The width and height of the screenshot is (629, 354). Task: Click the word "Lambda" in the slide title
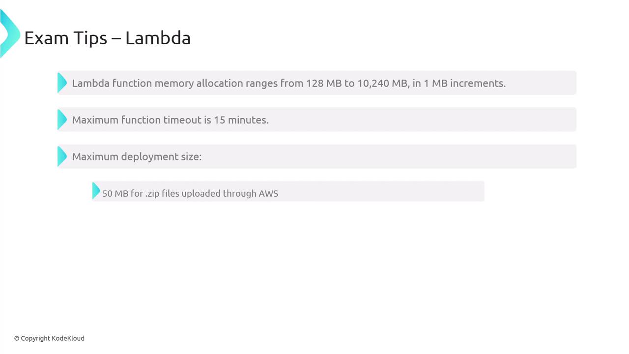click(158, 38)
